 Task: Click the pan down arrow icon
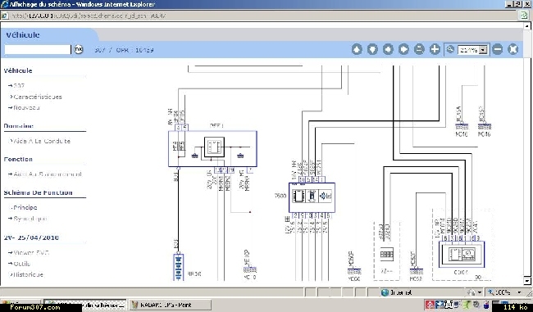pos(372,50)
